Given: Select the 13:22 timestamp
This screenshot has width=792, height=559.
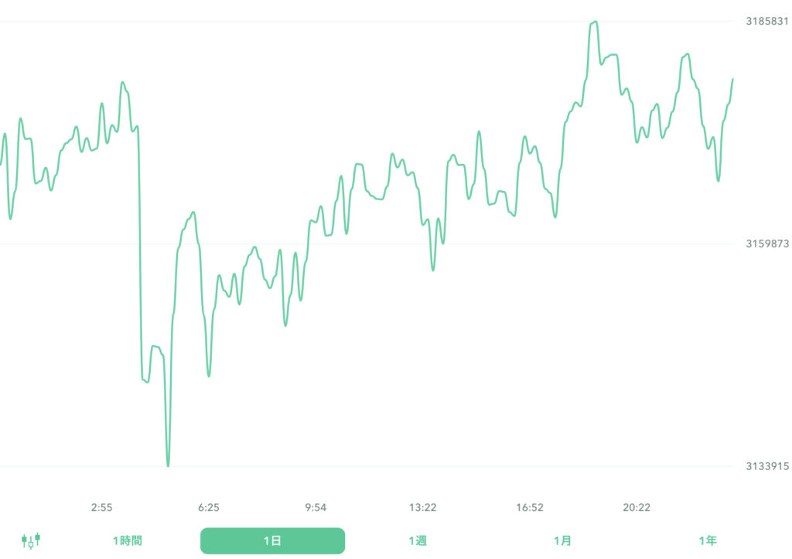Looking at the screenshot, I should [424, 508].
